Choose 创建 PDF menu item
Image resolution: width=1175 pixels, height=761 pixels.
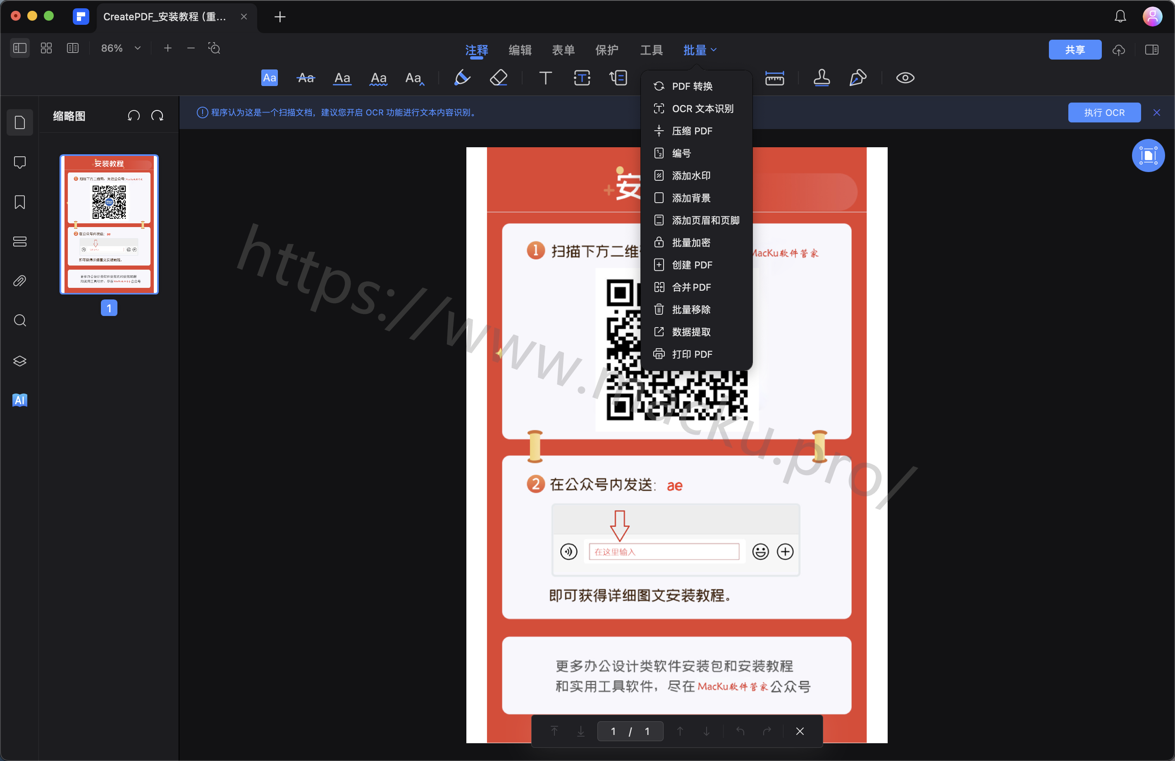pos(696,265)
